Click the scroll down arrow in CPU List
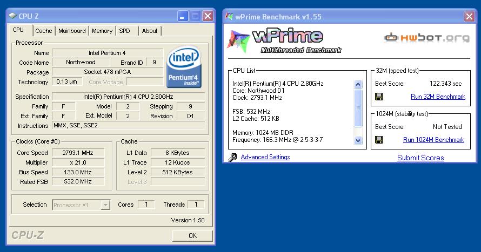 [x=358, y=140]
